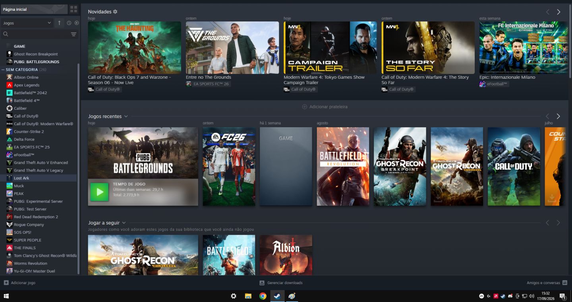The image size is (572, 302).
Task: Select Counter-Strike 2 in game list
Action: tap(39, 132)
